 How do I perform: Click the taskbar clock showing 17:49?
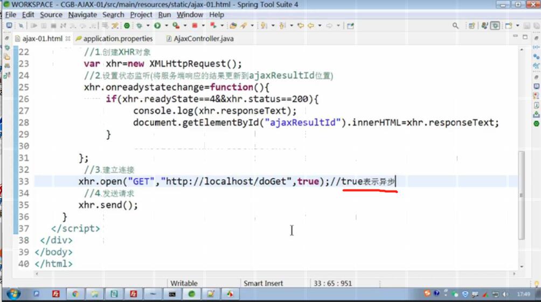coord(523,294)
